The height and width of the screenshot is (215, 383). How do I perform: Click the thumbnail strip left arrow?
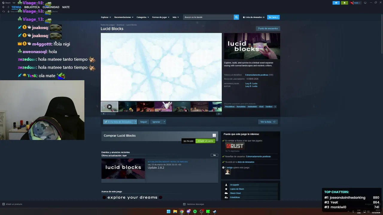click(104, 114)
